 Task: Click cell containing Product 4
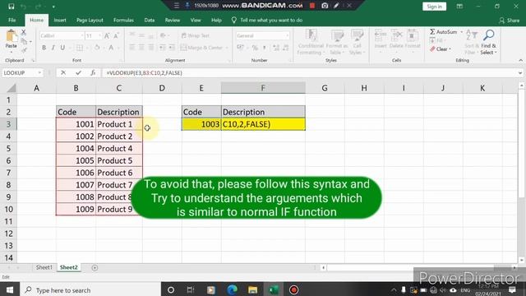pyautogui.click(x=119, y=148)
